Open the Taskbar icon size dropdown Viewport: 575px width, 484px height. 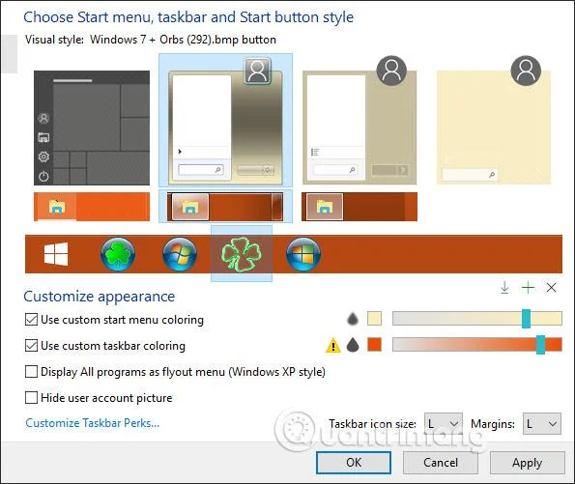point(443,424)
